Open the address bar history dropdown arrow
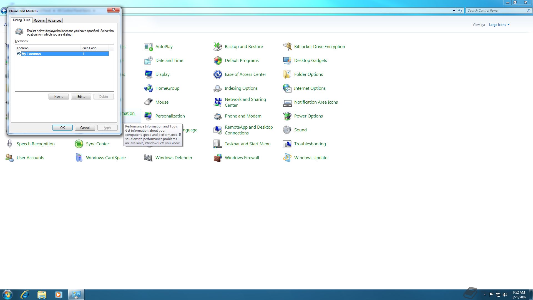 pos(454,11)
